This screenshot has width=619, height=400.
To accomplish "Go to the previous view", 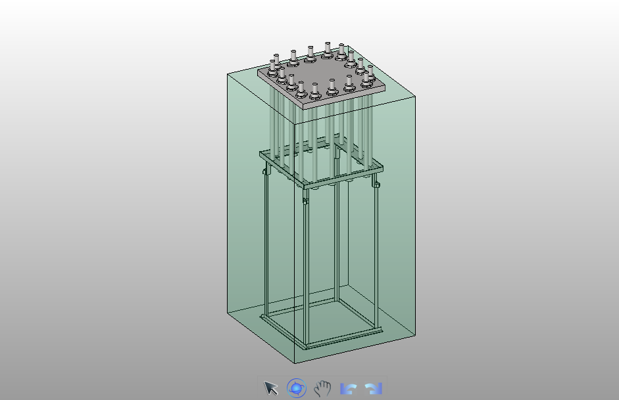I will [348, 389].
